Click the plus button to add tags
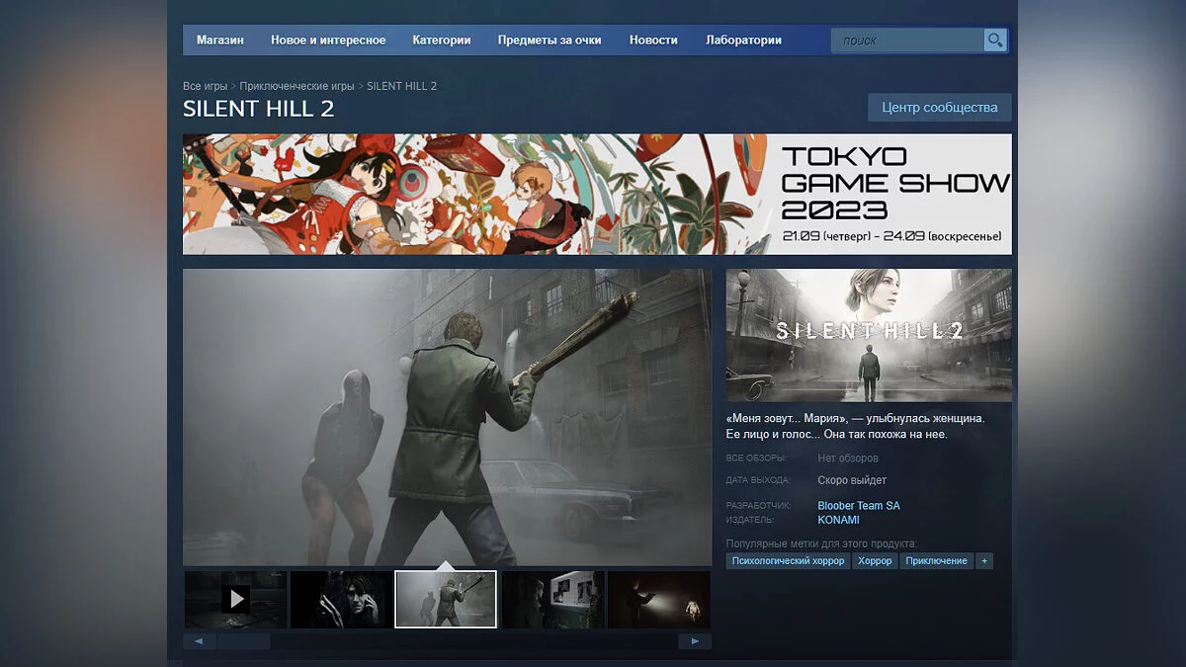This screenshot has width=1186, height=667. click(983, 561)
